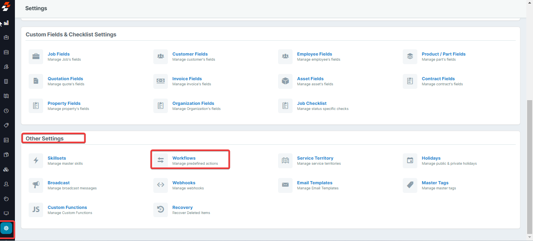The height and width of the screenshot is (241, 533).
Task: Open Job Fields settings
Action: [x=58, y=54]
